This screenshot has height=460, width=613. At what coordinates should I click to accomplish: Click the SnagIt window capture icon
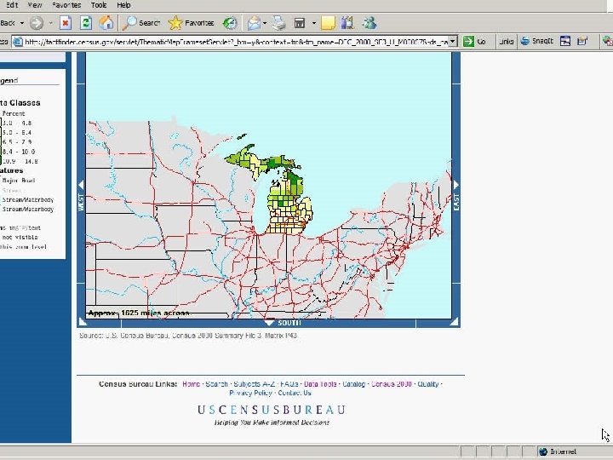[x=565, y=41]
